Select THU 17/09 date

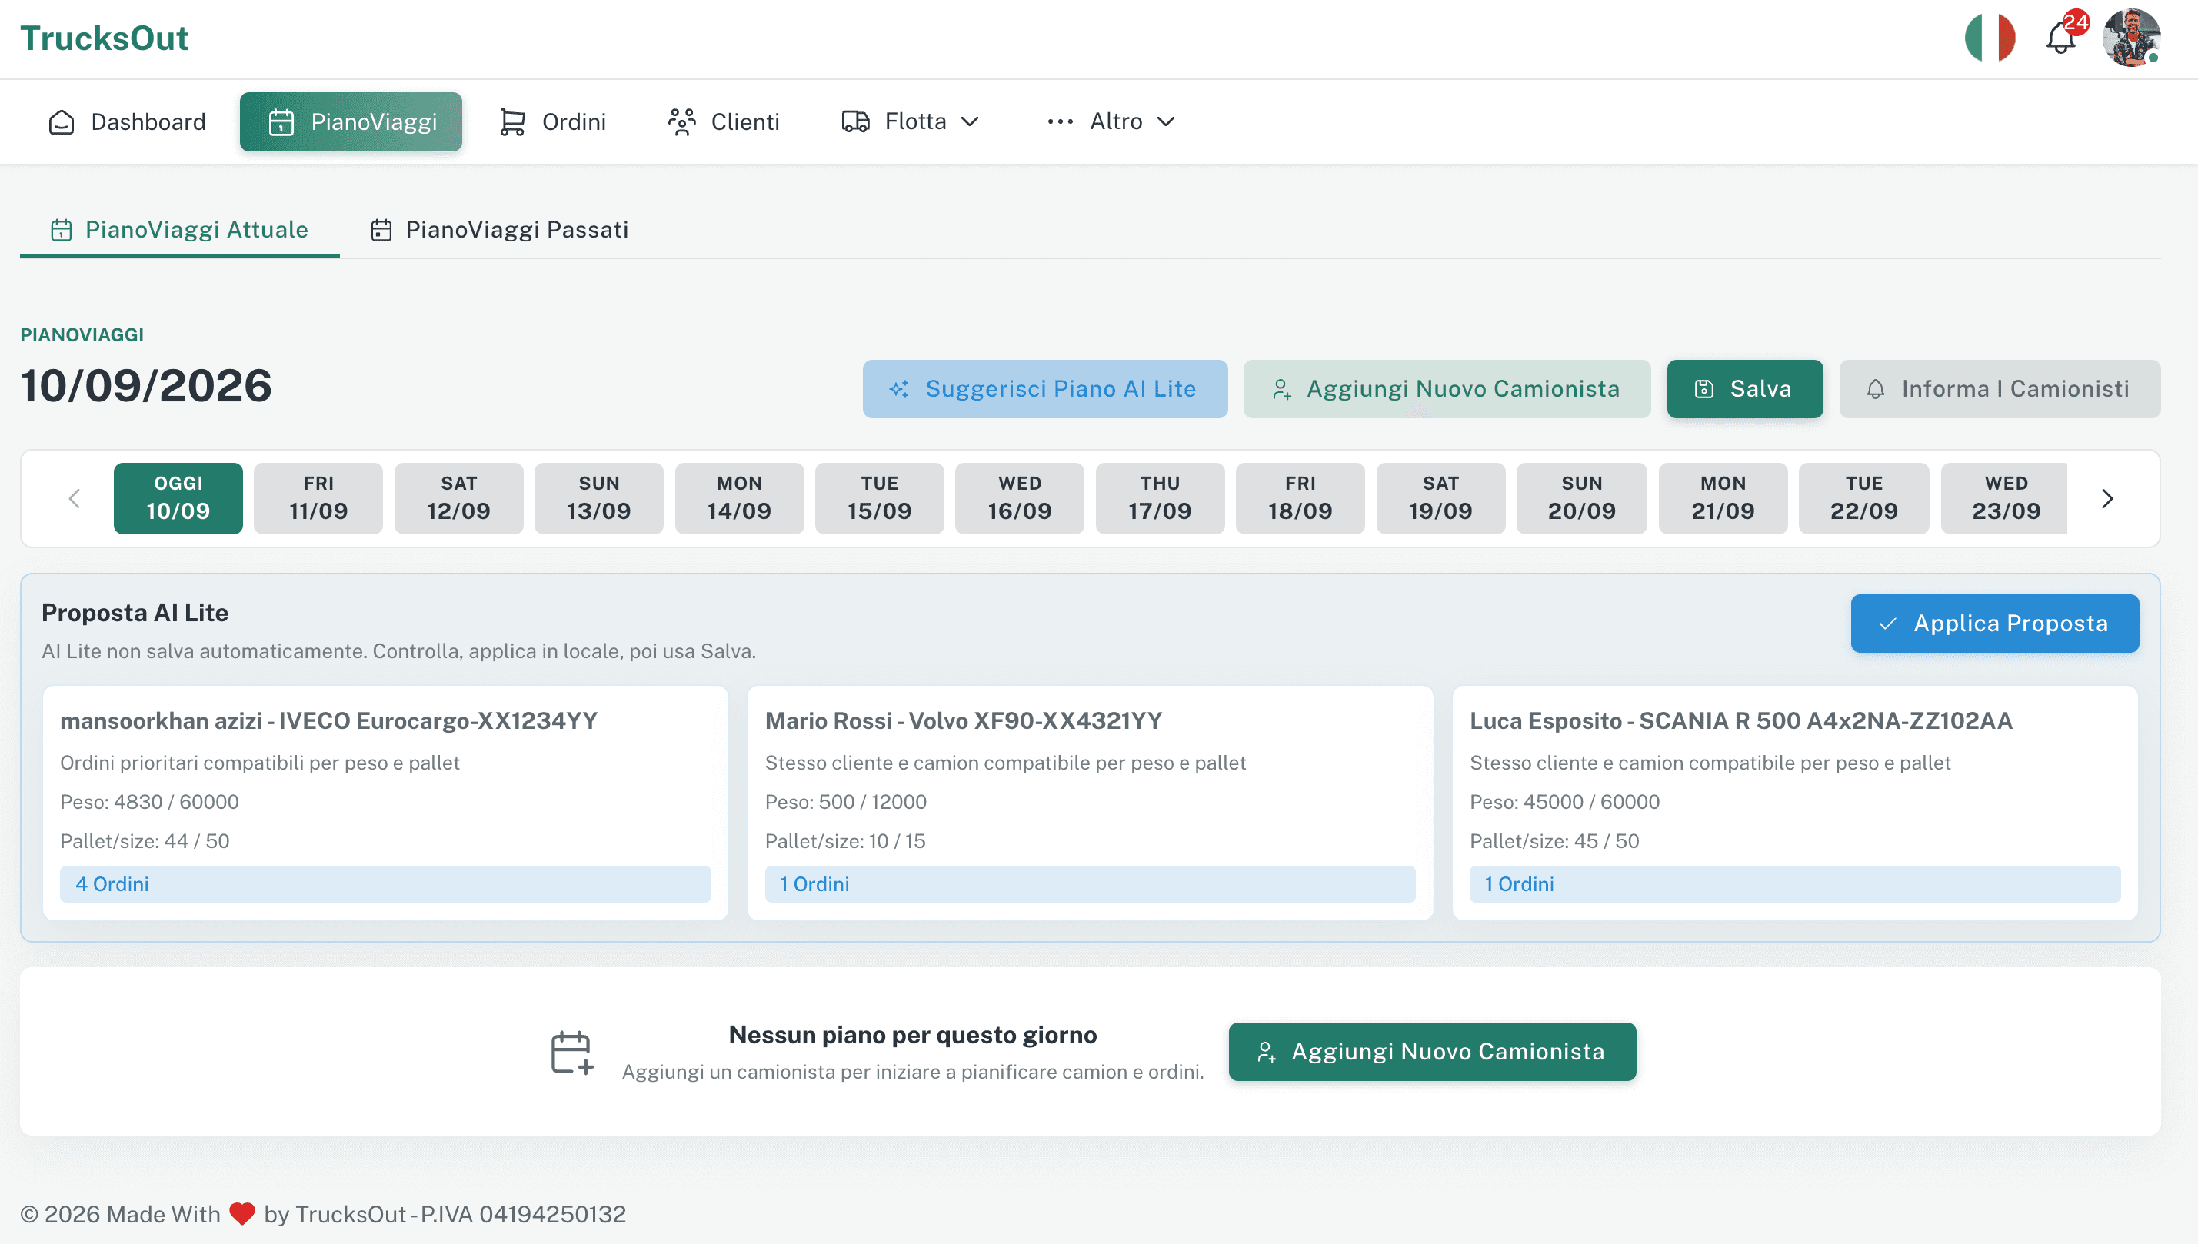(x=1160, y=498)
